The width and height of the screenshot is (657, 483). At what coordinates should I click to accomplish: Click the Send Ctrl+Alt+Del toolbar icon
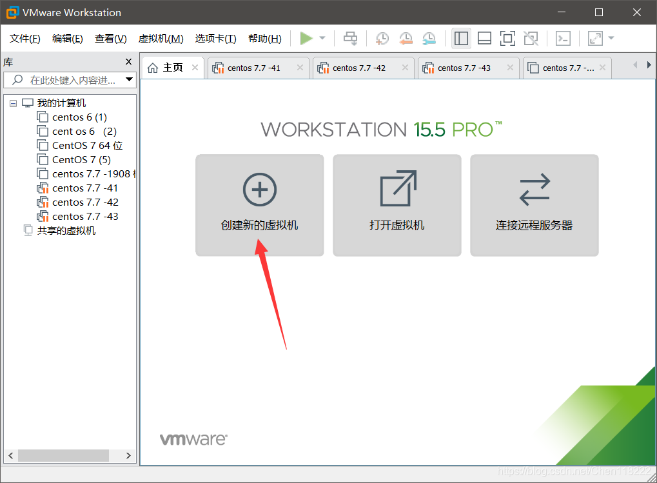(350, 38)
